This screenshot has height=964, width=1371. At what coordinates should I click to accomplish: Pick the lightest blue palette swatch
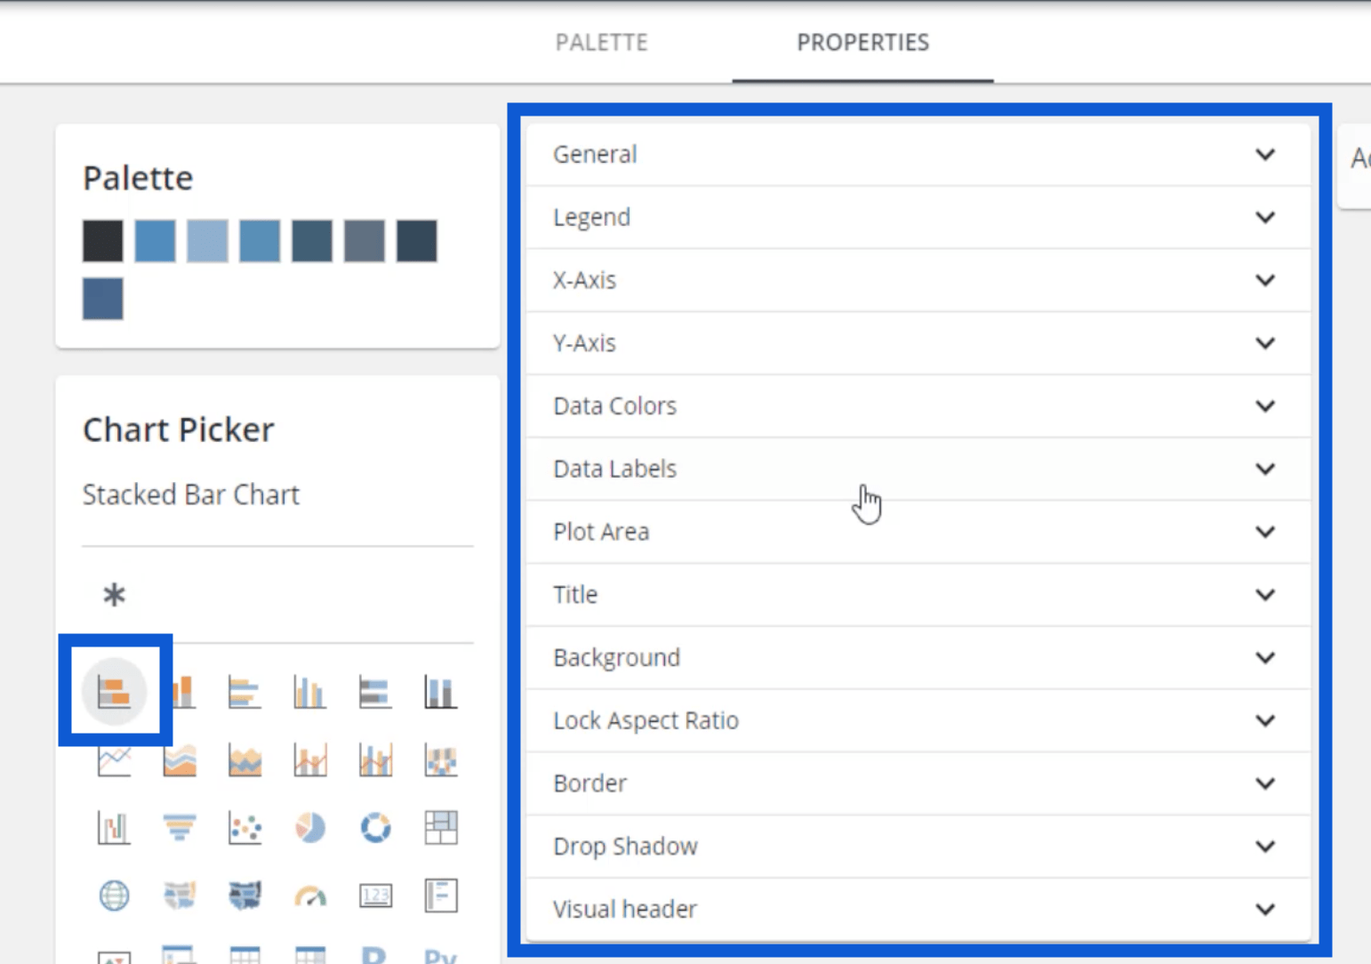click(207, 241)
